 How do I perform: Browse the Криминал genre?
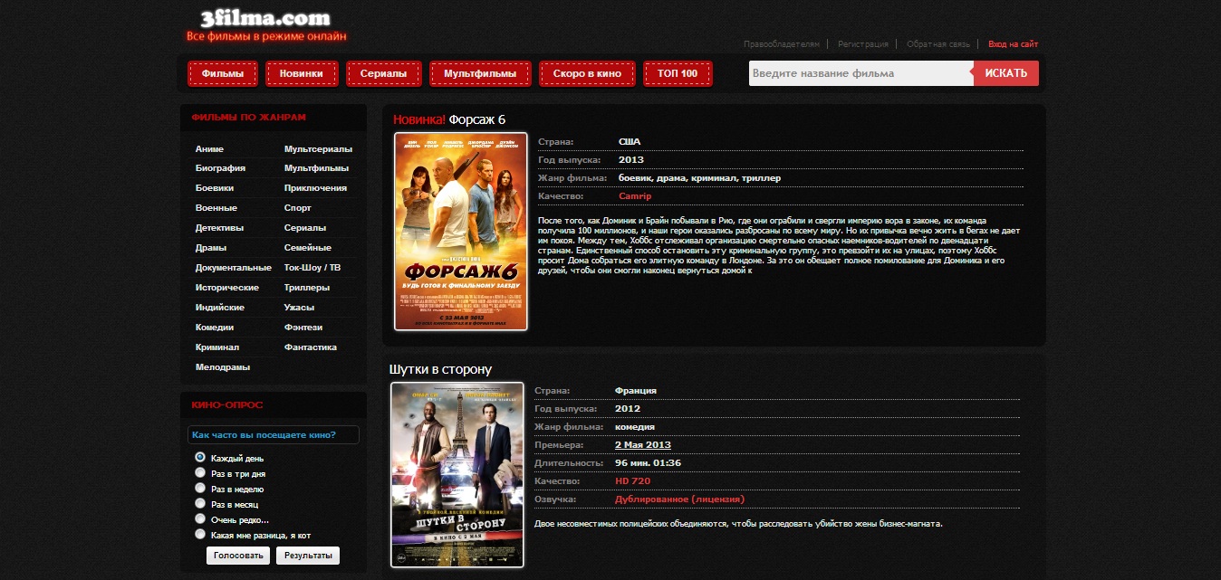click(217, 347)
